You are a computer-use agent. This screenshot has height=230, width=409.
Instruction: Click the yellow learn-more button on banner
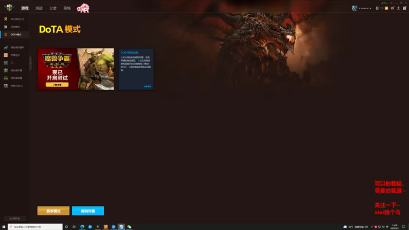tap(57, 84)
